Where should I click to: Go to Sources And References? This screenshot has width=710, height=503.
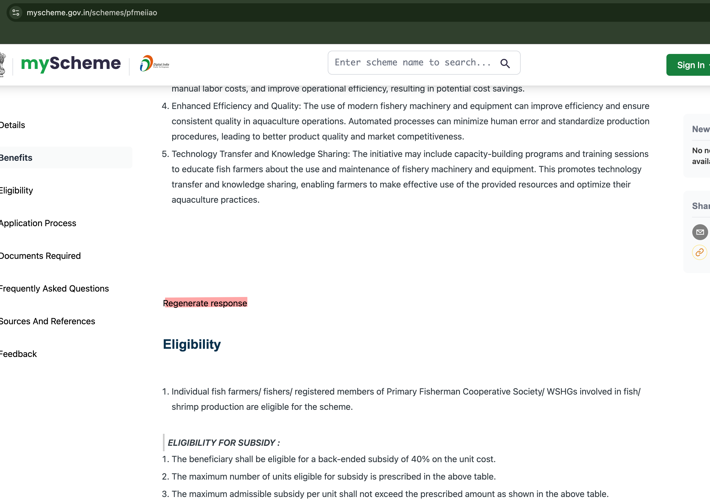click(x=47, y=321)
